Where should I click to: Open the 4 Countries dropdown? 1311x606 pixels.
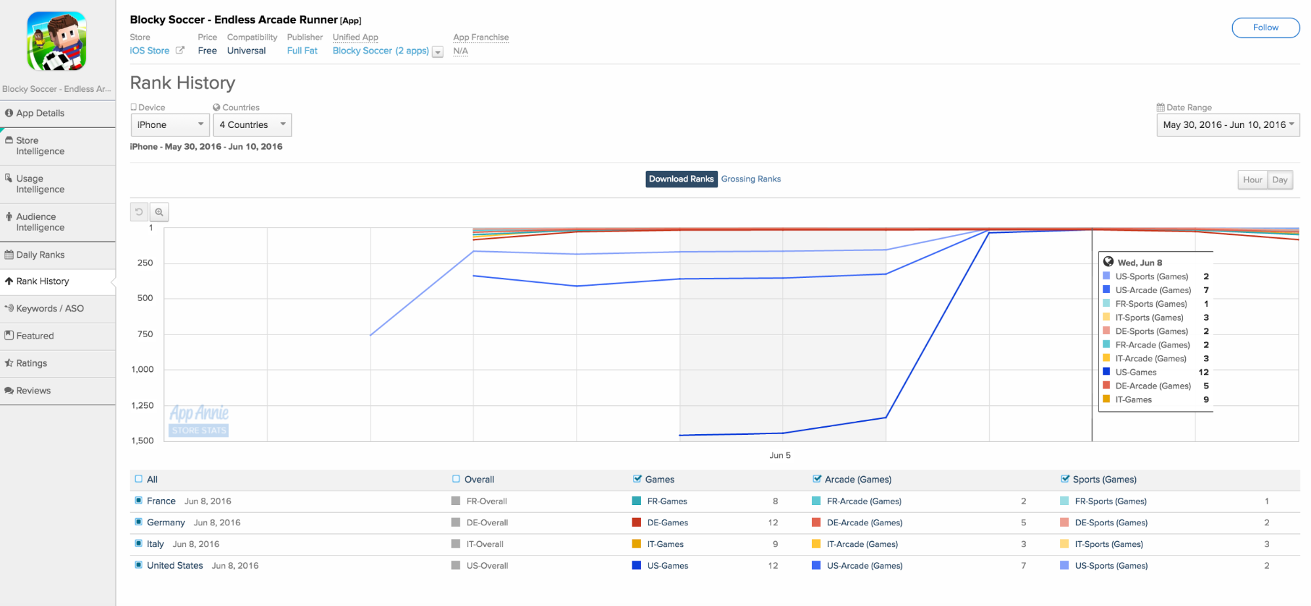point(252,125)
